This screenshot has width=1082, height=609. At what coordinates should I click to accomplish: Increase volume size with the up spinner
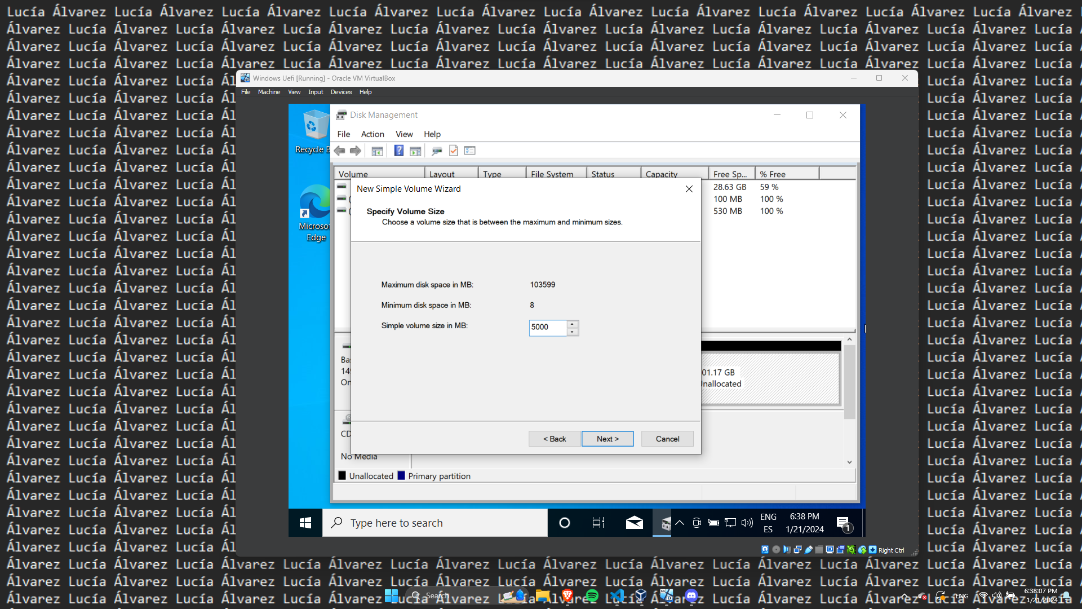click(573, 324)
